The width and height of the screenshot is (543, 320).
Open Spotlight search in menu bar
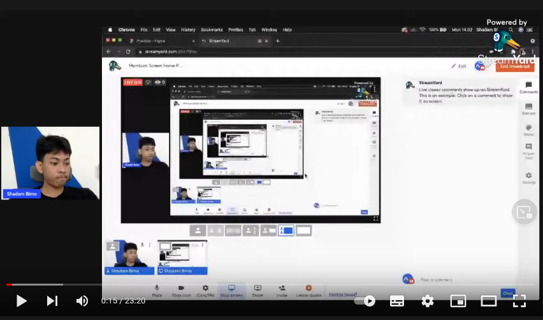(x=510, y=30)
